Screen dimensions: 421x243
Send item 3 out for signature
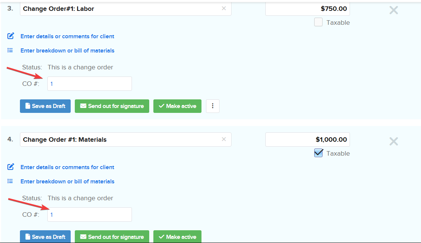[112, 106]
